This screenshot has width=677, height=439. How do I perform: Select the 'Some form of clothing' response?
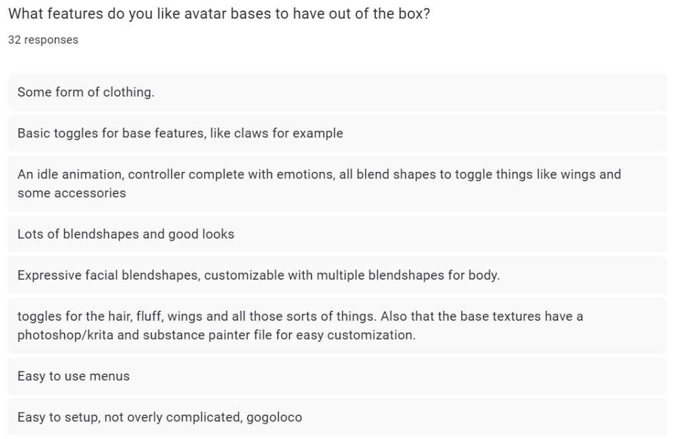tap(86, 93)
